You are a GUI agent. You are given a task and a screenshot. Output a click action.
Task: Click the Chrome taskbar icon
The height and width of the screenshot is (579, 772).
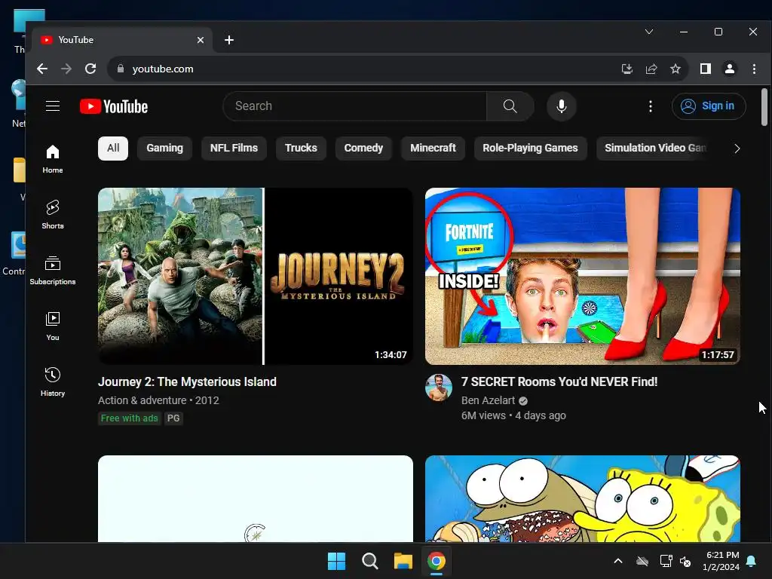click(437, 561)
